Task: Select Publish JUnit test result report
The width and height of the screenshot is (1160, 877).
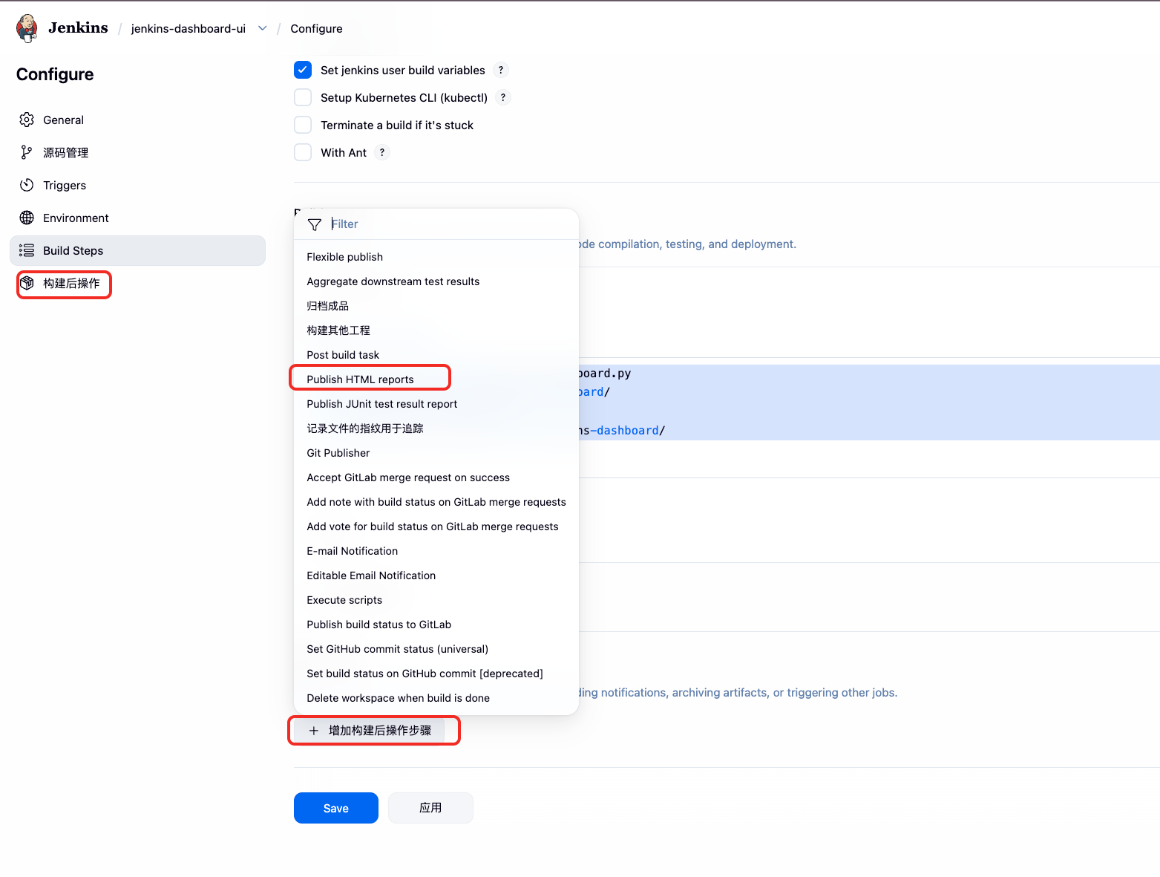Action: (436, 404)
